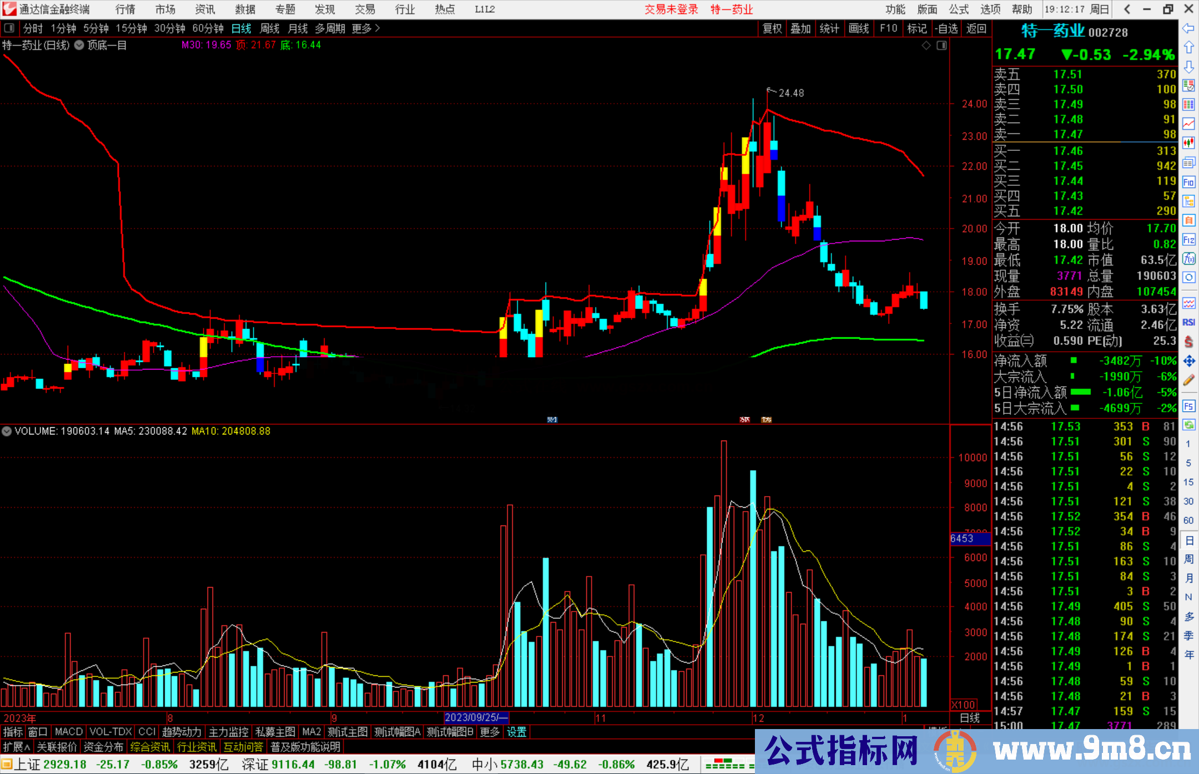1199x774 pixels.
Task: Click the F10 sidebar icon
Action: [x=1188, y=182]
